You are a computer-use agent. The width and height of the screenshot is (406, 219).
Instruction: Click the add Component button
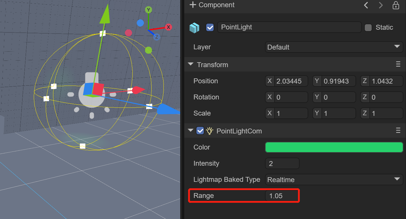(x=212, y=5)
